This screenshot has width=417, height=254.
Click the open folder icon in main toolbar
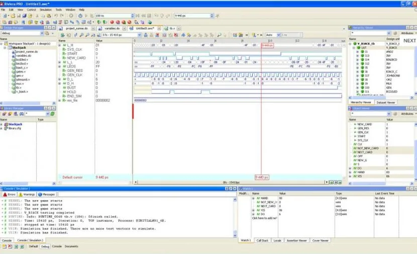[13, 16]
